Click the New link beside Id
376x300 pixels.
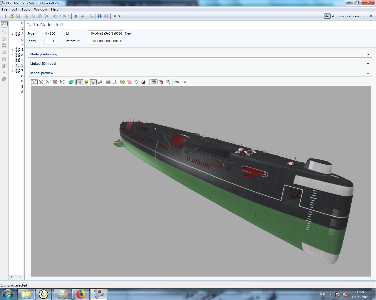[128, 33]
